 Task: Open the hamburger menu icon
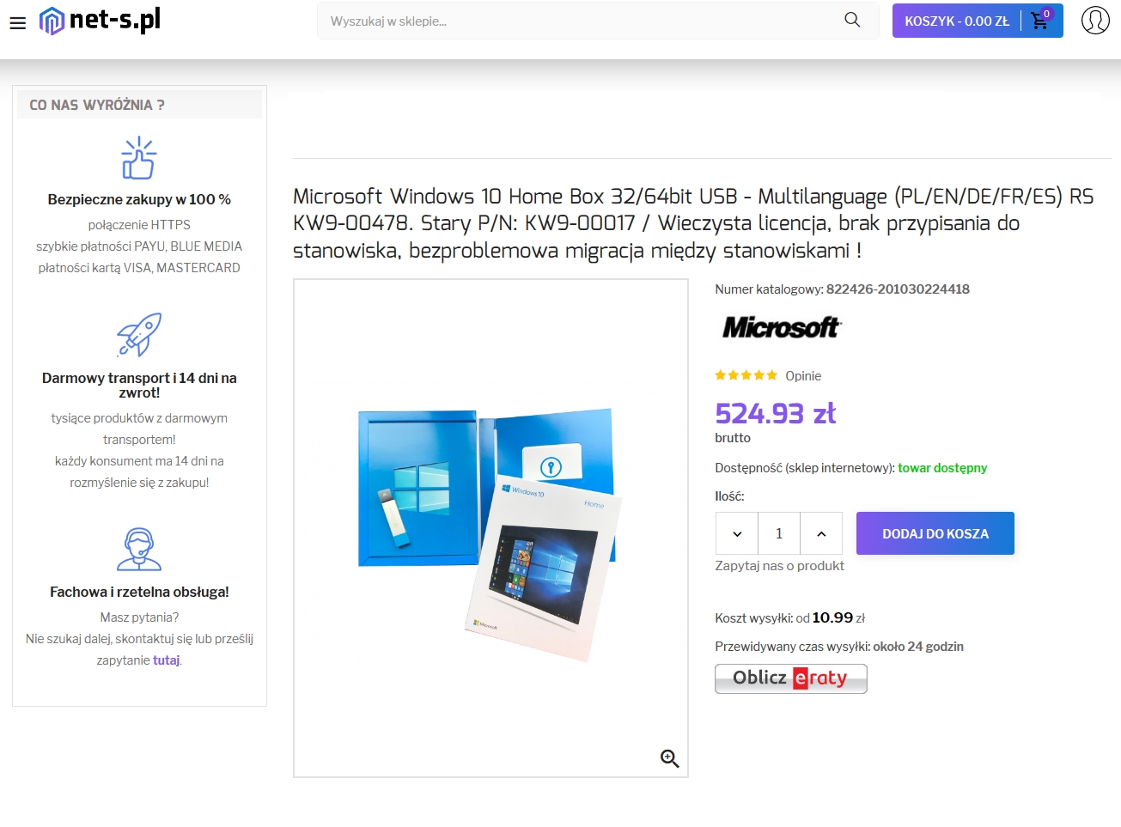point(18,22)
